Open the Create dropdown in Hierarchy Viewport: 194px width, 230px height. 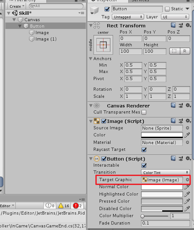[x=17, y=6]
